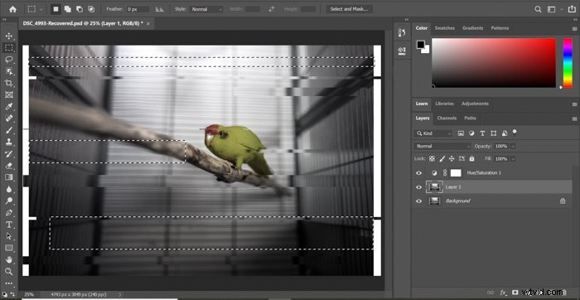The height and width of the screenshot is (300, 580).
Task: Hide the Hue/Saturation 1 layer
Action: coord(418,173)
